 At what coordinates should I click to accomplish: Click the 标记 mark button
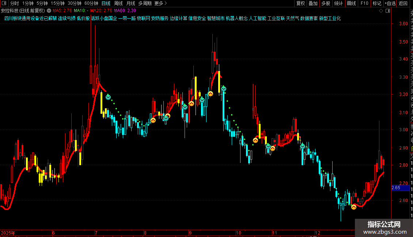377,3
